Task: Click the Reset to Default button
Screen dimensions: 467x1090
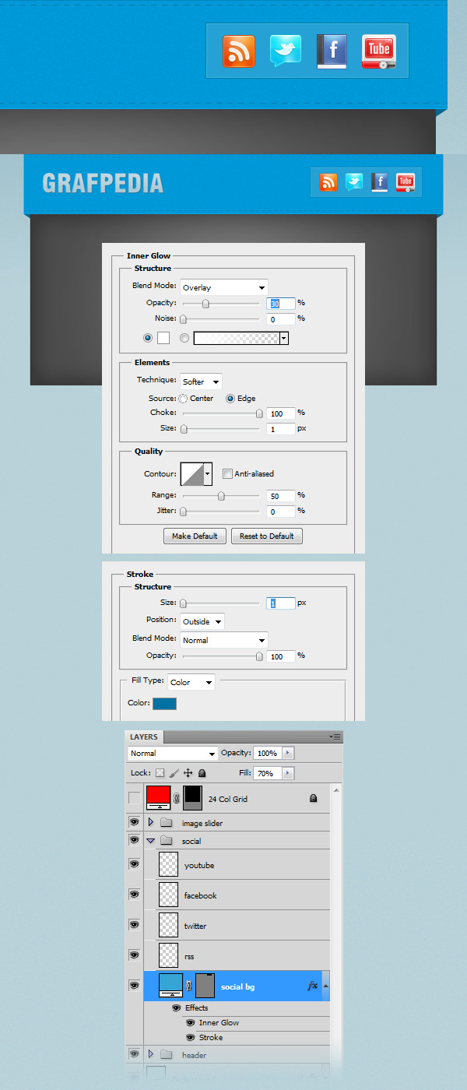Action: [266, 536]
